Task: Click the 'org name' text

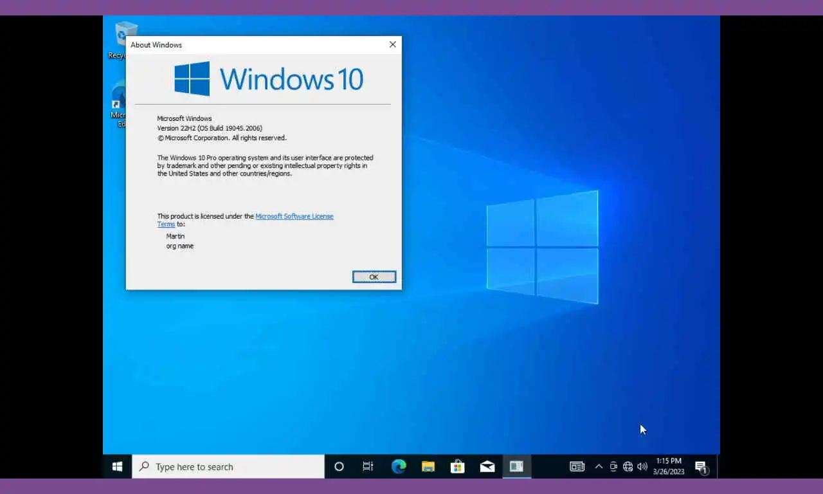Action: 180,246
